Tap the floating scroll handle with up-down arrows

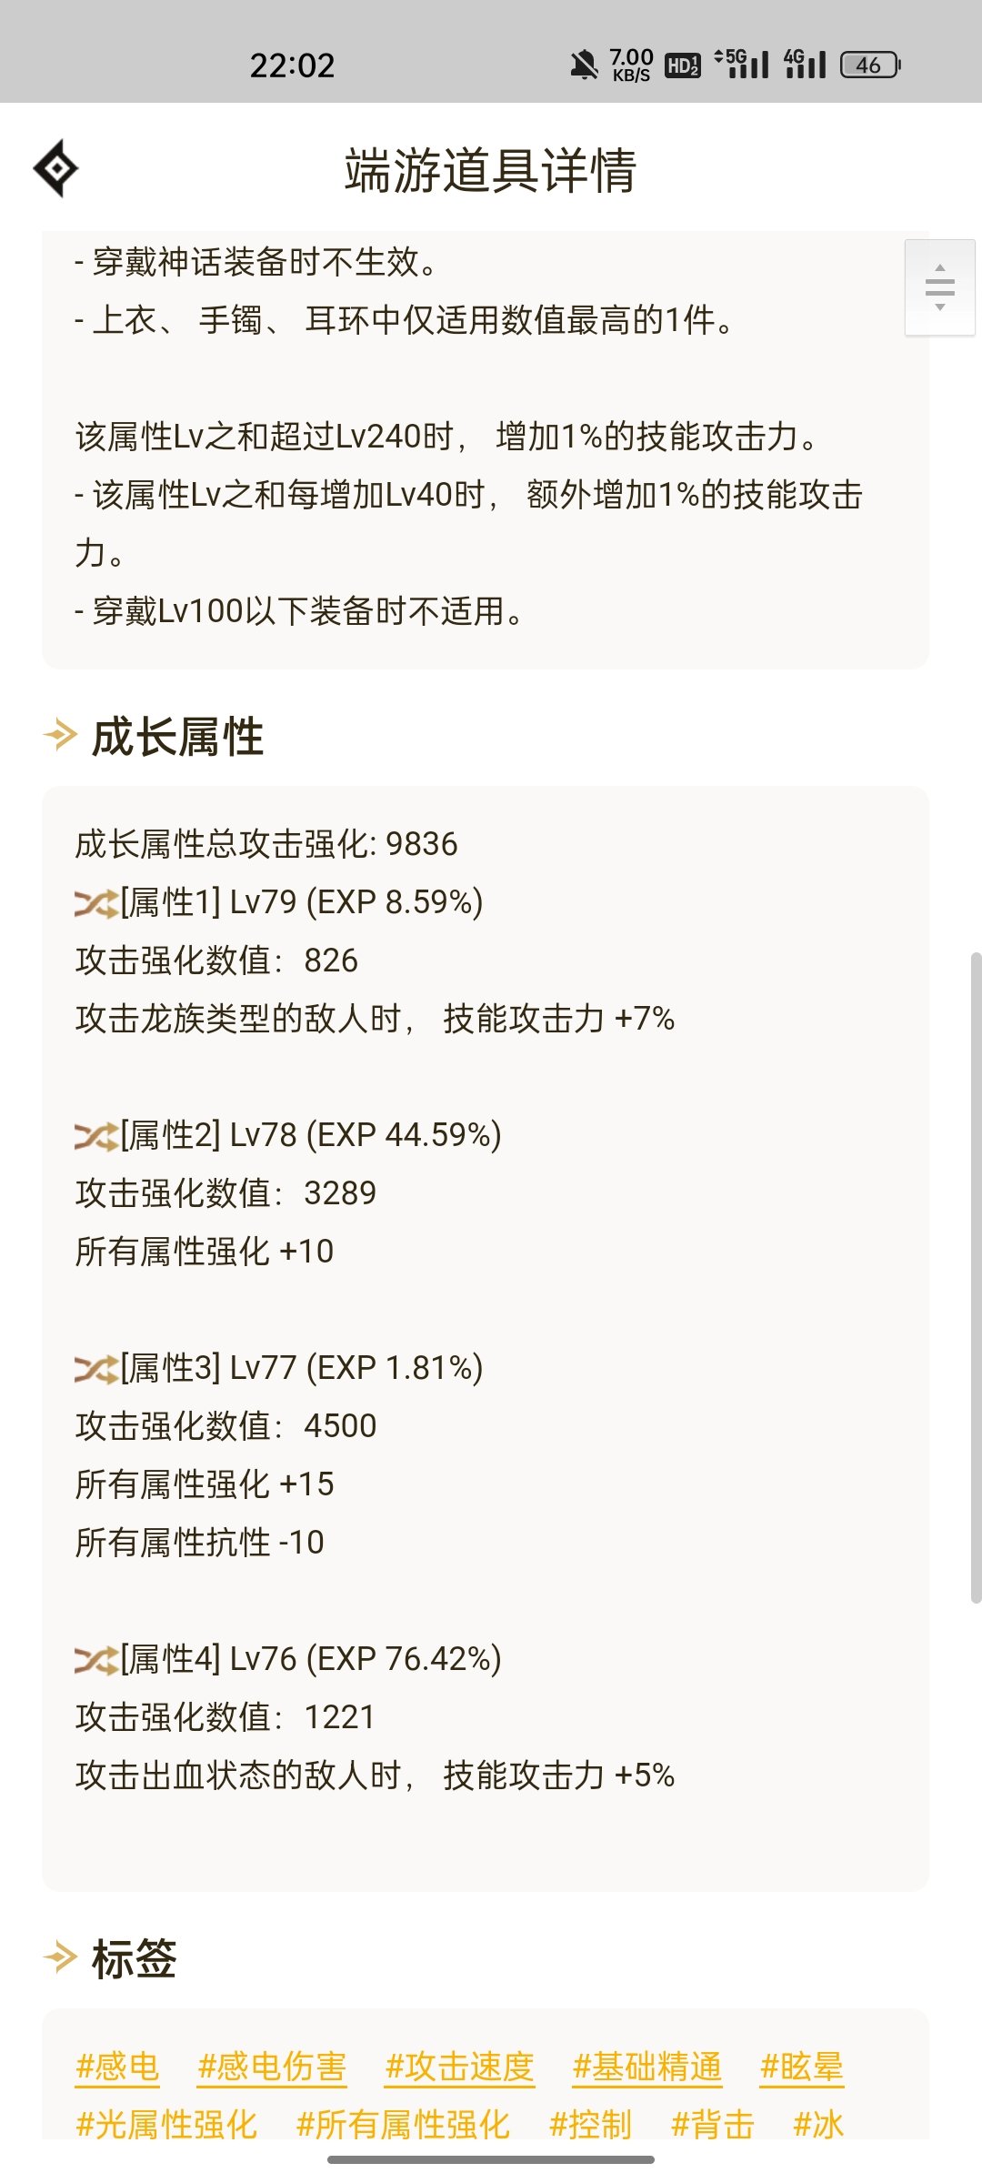tap(940, 287)
